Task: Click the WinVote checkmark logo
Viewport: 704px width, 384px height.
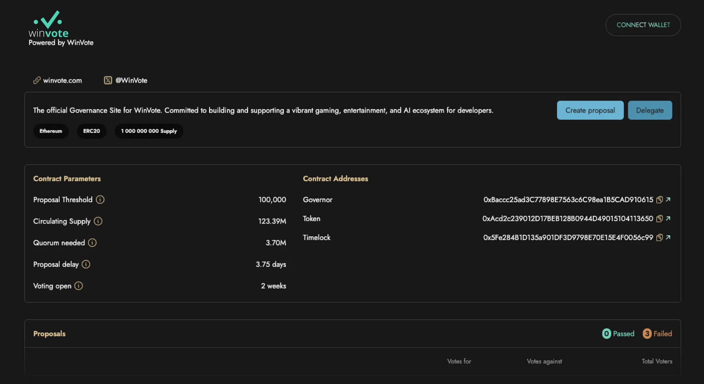Action: coord(48,24)
